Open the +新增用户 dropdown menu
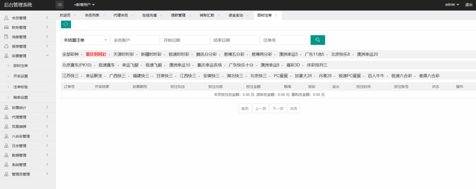The height and width of the screenshot is (189, 476). point(84,5)
